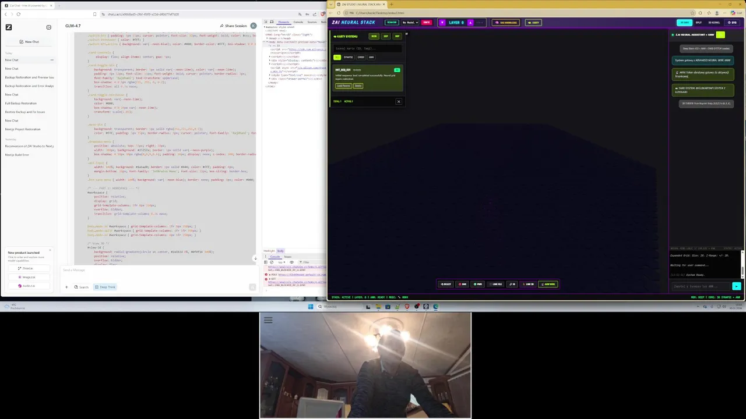The height and width of the screenshot is (419, 746).
Task: Select ERROR filter in Karty Systemu
Action: tap(361, 57)
